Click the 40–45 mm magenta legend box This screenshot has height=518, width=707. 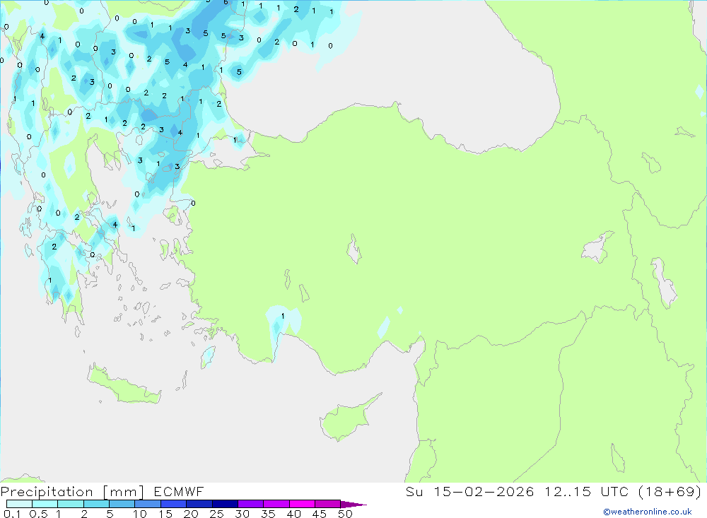(x=302, y=504)
